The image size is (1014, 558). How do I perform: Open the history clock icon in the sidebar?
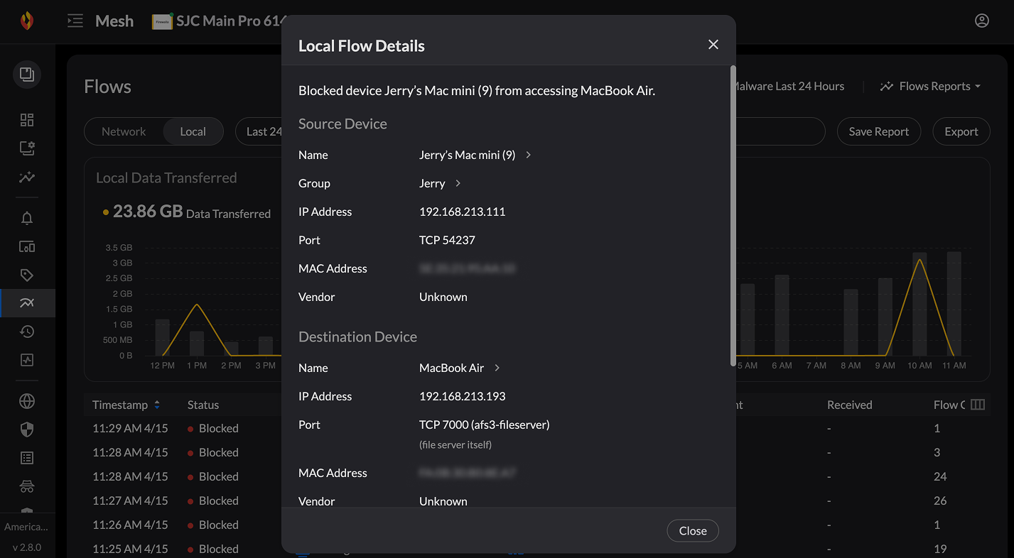click(x=27, y=332)
